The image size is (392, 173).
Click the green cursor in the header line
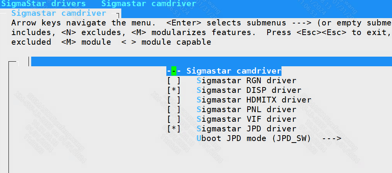[174, 71]
